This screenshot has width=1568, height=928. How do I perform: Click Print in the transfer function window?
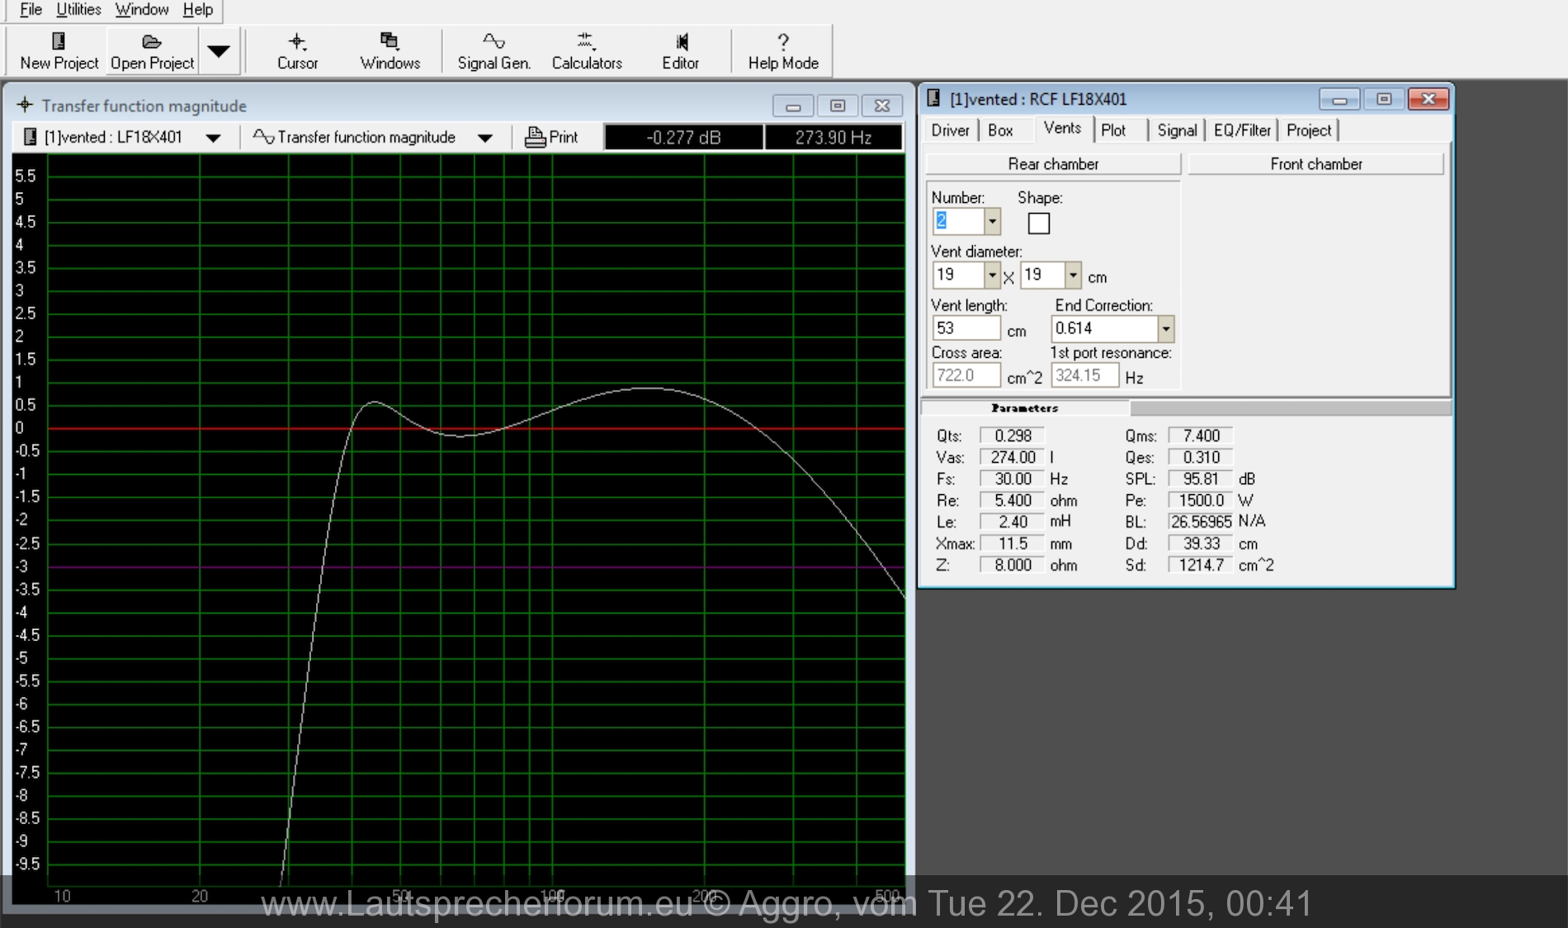pos(551,137)
